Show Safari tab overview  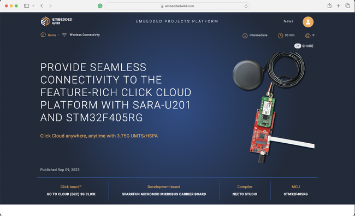pos(347,6)
